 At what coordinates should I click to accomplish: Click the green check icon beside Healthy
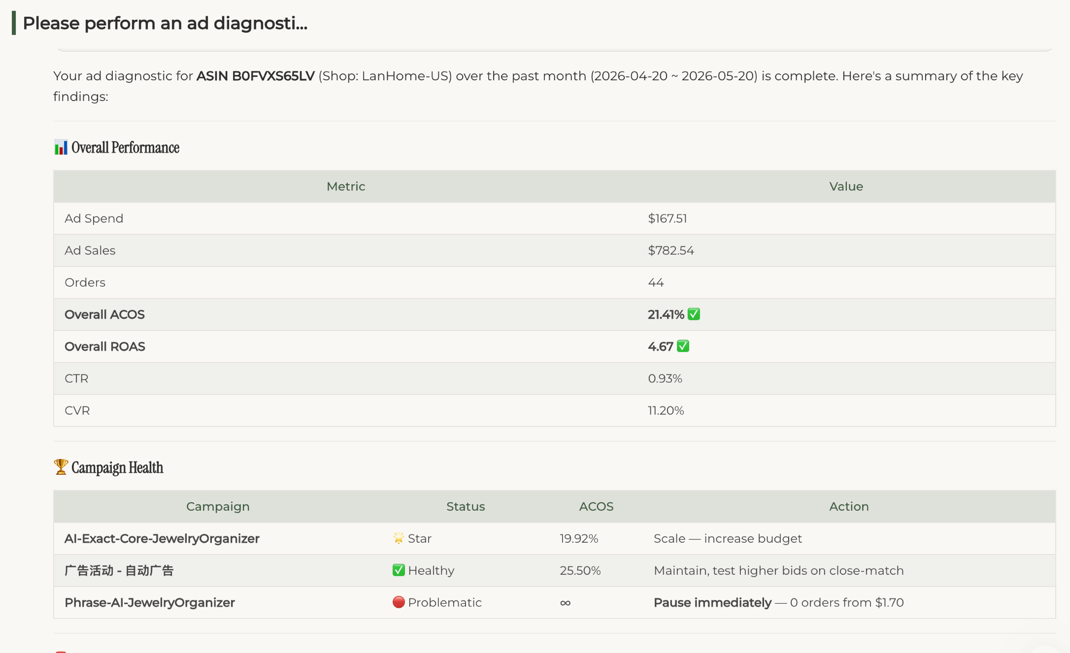tap(399, 570)
